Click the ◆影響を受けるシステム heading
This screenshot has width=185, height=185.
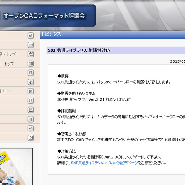[x=76, y=93]
